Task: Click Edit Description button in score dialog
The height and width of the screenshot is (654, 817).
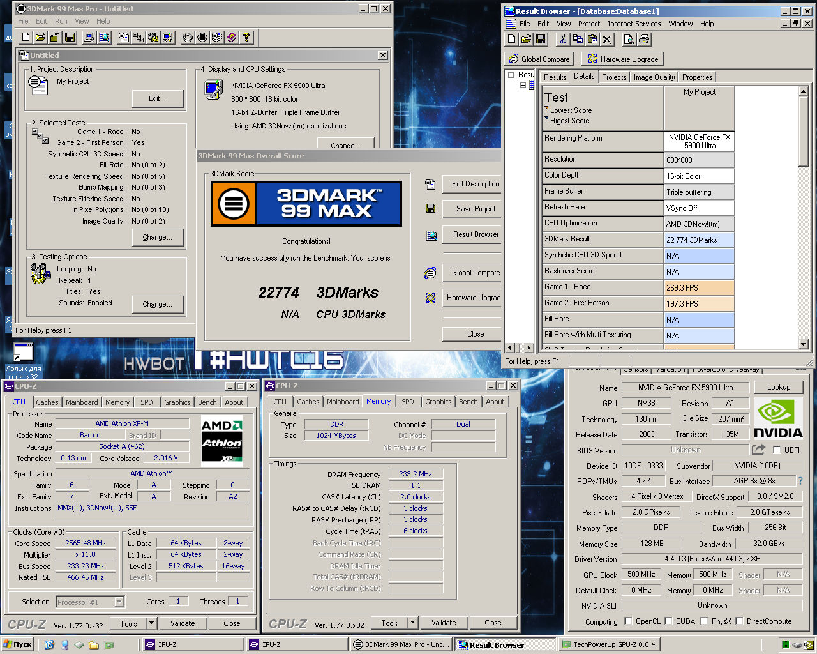Action: (471, 184)
